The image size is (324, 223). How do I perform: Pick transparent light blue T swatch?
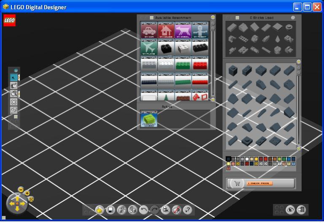293,163
